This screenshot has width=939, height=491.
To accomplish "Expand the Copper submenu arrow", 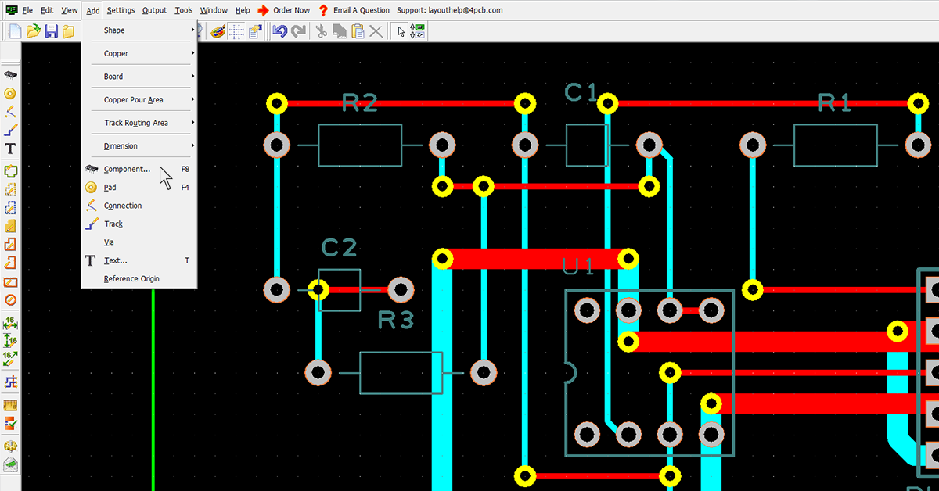I will [192, 53].
